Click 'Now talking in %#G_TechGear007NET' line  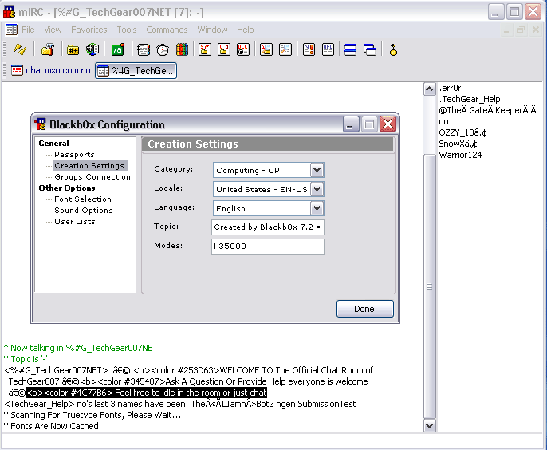[x=81, y=348]
